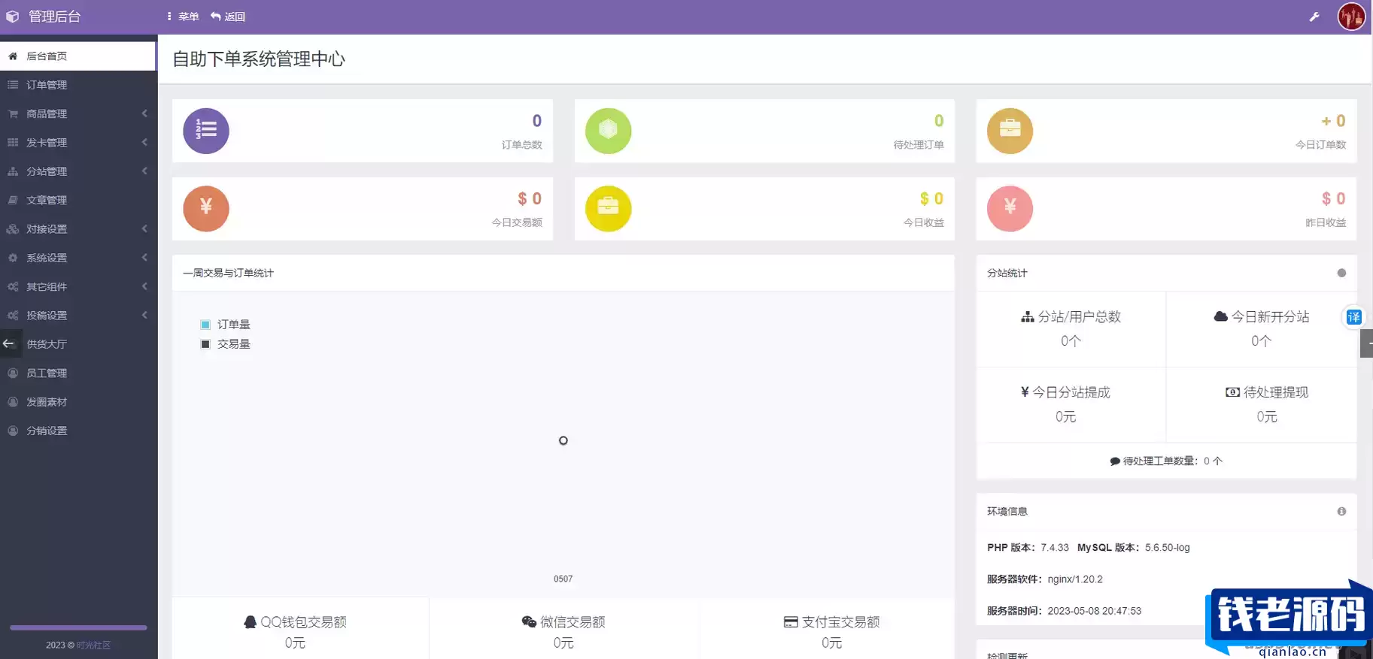1373x659 pixels.
Task: Expand the 商品管理 chevron
Action: 144,113
